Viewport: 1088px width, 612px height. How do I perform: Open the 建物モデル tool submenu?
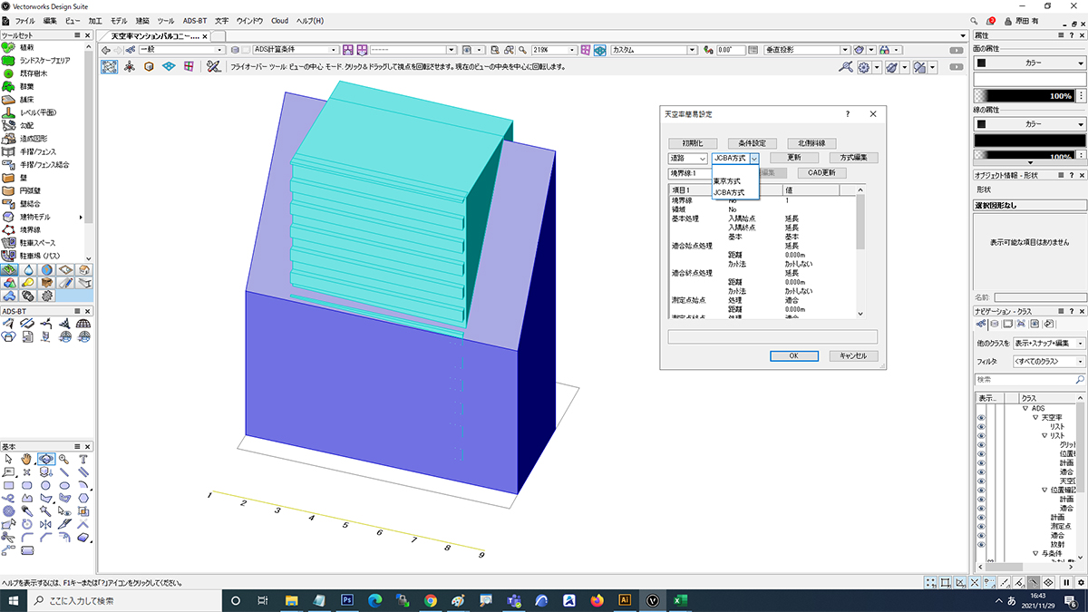[x=80, y=218]
